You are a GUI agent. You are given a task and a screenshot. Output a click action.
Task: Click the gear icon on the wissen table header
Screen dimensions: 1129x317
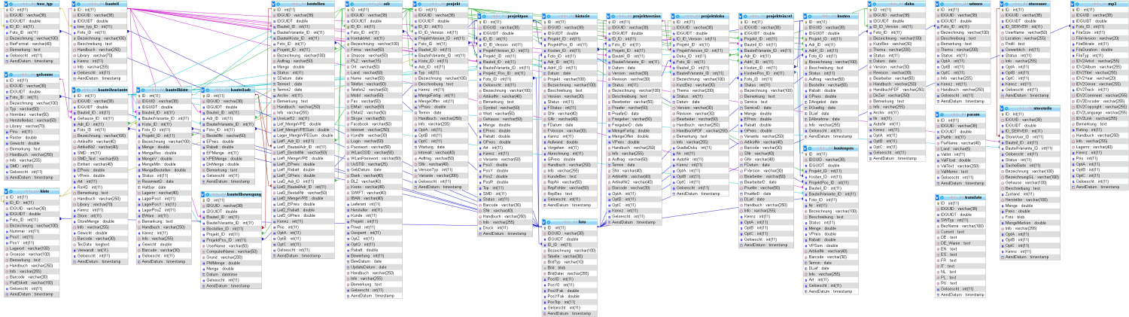(944, 4)
